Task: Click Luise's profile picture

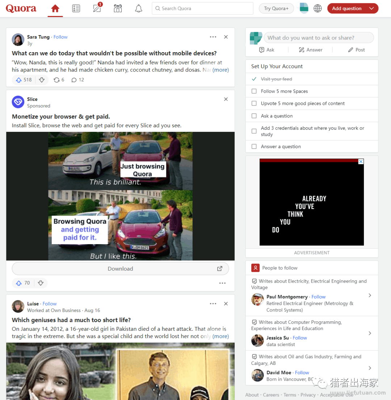Action: point(18,306)
